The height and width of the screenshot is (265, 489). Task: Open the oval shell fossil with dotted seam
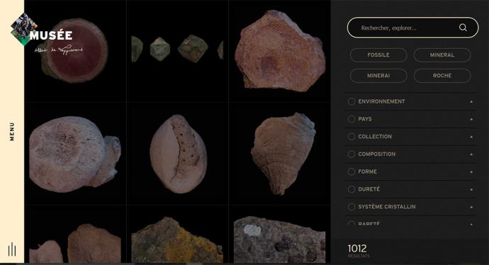pos(178,154)
